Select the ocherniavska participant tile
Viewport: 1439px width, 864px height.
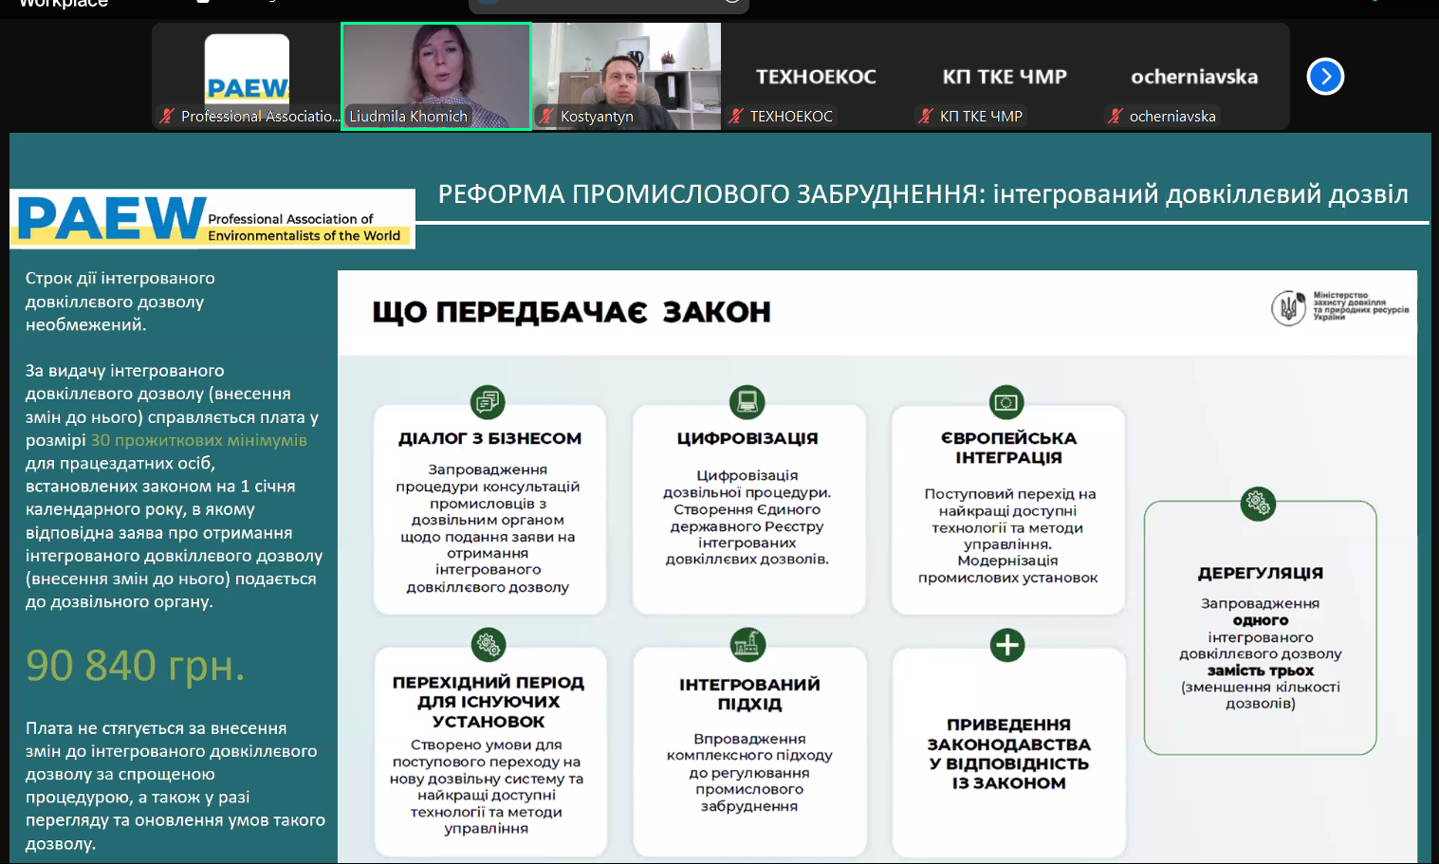[x=1194, y=77]
